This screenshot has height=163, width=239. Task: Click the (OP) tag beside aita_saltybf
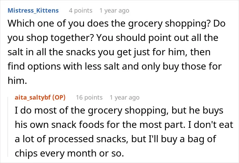(x=59, y=98)
